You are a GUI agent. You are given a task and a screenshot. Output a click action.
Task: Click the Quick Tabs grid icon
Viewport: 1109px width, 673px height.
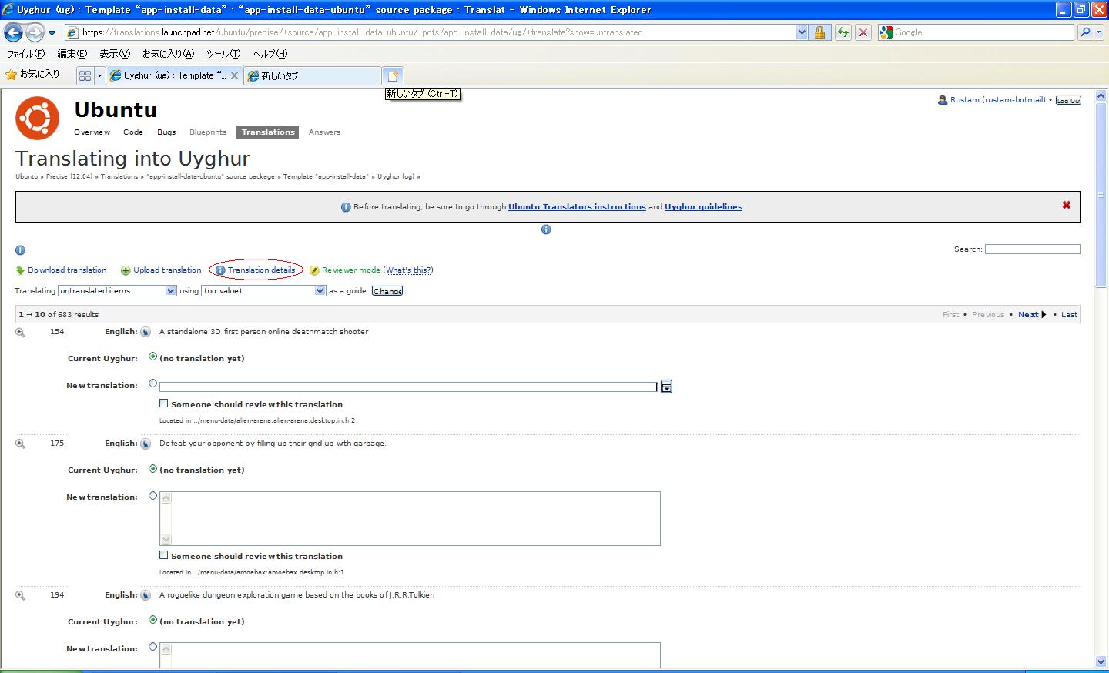[x=85, y=75]
